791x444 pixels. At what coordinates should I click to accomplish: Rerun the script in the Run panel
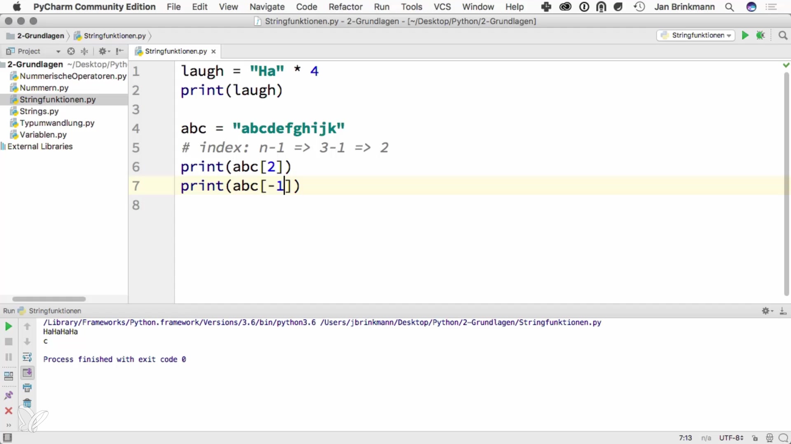click(x=8, y=326)
